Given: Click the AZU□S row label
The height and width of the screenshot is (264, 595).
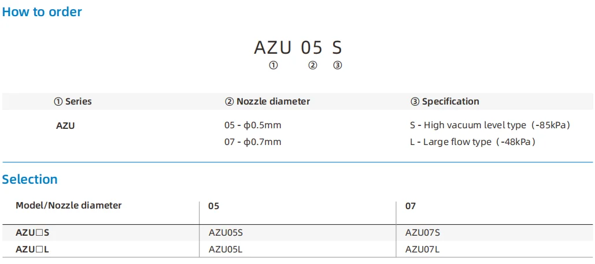Looking at the screenshot, I should click(x=32, y=232).
